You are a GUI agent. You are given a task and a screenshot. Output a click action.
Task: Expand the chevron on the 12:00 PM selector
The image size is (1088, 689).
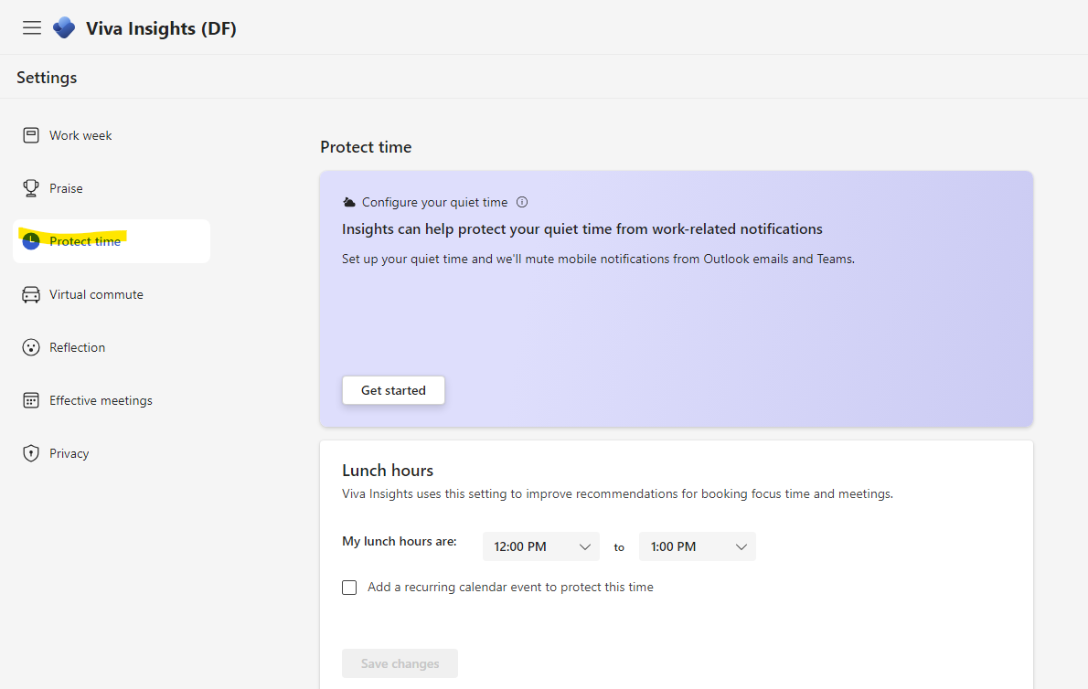pyautogui.click(x=585, y=546)
